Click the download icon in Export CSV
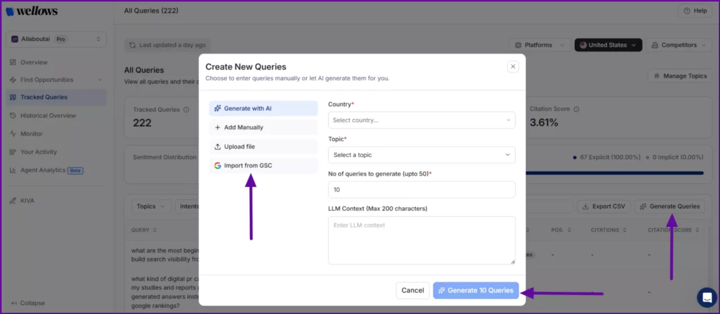This screenshot has width=720, height=314. click(586, 206)
